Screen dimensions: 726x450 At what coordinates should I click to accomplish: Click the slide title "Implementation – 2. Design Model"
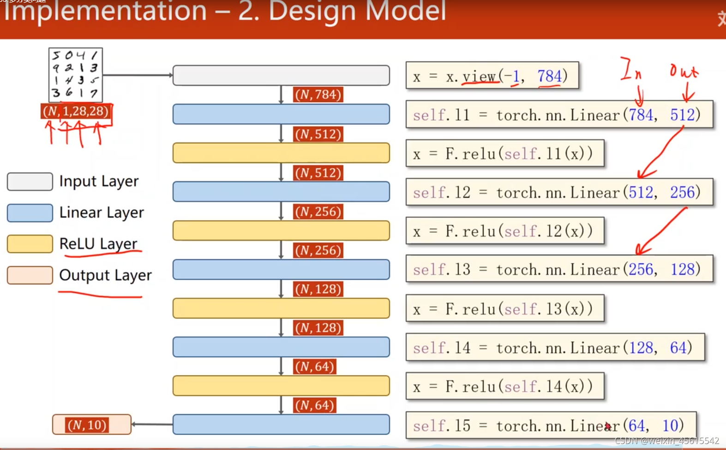(x=225, y=11)
